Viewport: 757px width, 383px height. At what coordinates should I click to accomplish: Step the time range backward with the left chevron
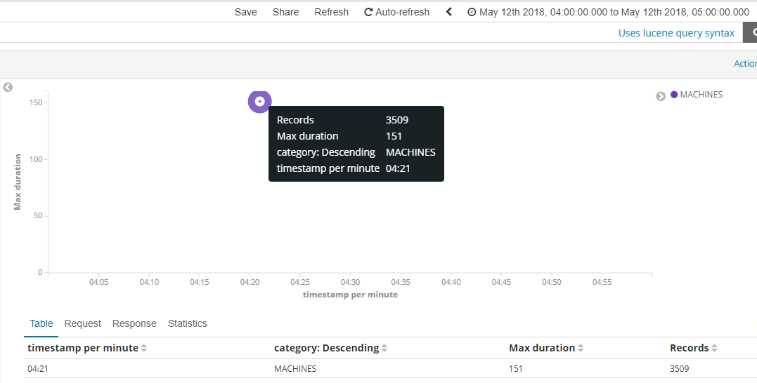(449, 12)
